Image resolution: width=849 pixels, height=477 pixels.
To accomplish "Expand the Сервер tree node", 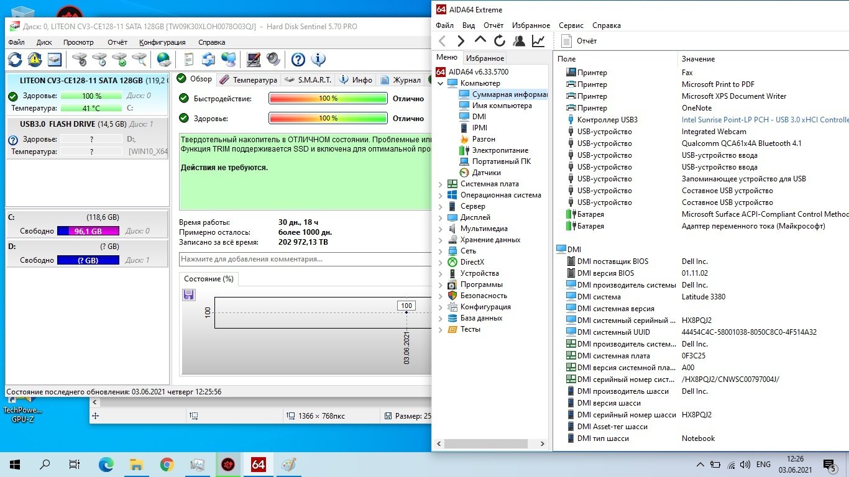I will (x=441, y=207).
